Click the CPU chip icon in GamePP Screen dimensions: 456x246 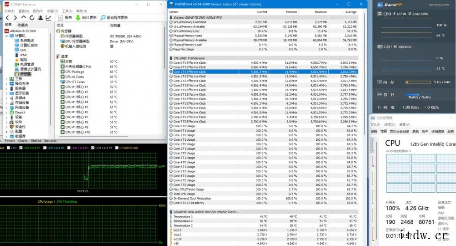(x=379, y=14)
